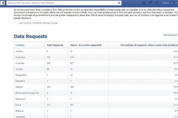Focus the search for people field

pyautogui.click(x=64, y=3)
